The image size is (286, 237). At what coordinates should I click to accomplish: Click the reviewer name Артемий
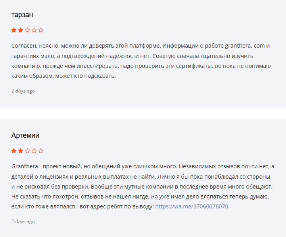click(x=25, y=135)
